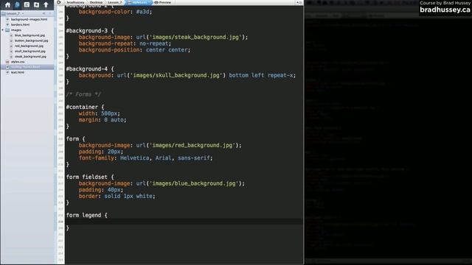Viewport: 472px width, 265px height.
Task: Open the fourth sidebar toolbar icon (books)
Action: pos(36,5)
